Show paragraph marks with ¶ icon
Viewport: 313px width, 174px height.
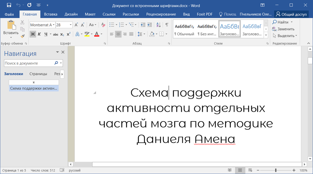pos(166,25)
